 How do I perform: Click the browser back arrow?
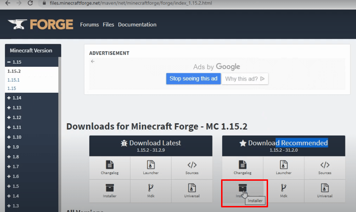click(x=8, y=3)
